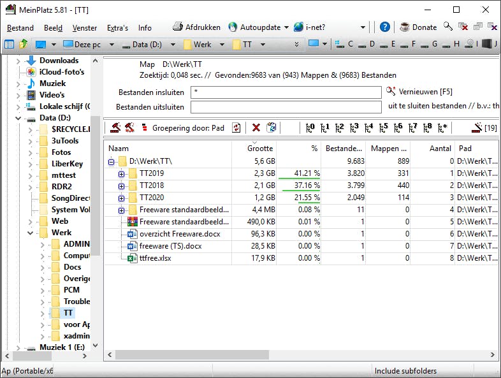The height and width of the screenshot is (378, 501).
Task: Open the Data (D:) breadcrumb dropdown
Action: pos(173,44)
